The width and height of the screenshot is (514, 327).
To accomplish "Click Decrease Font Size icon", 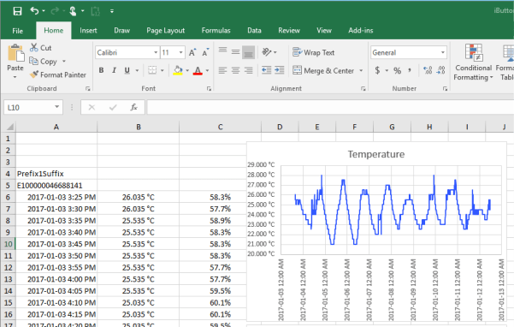I will pyautogui.click(x=205, y=52).
